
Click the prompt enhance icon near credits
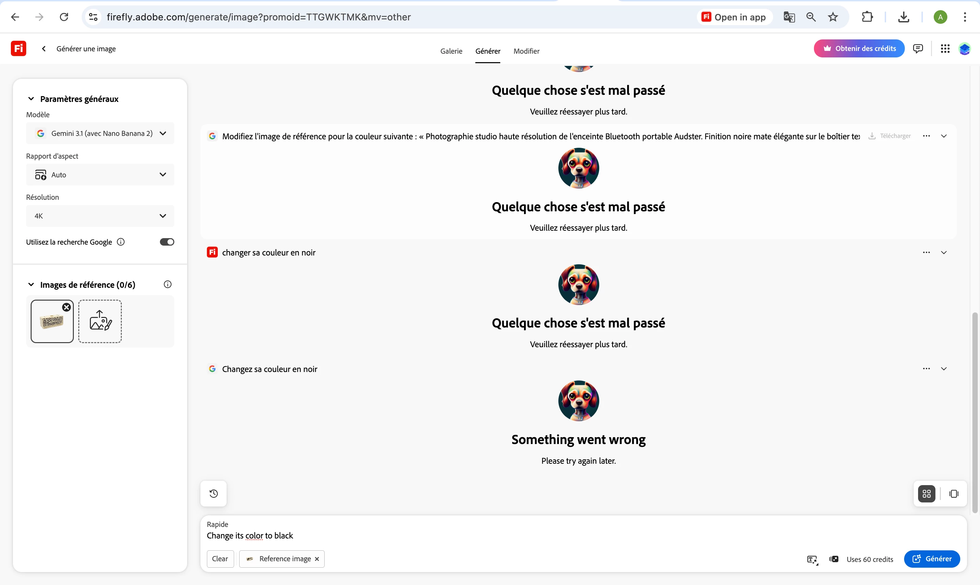[812, 560]
